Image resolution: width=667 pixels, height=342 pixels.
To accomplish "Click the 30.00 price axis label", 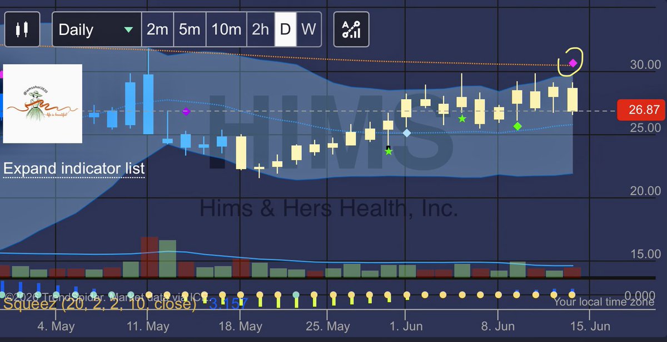I will pos(645,65).
